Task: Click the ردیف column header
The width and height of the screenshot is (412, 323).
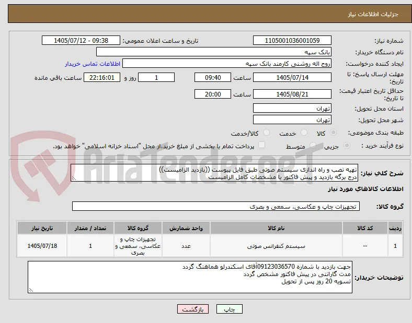Action: point(395,228)
